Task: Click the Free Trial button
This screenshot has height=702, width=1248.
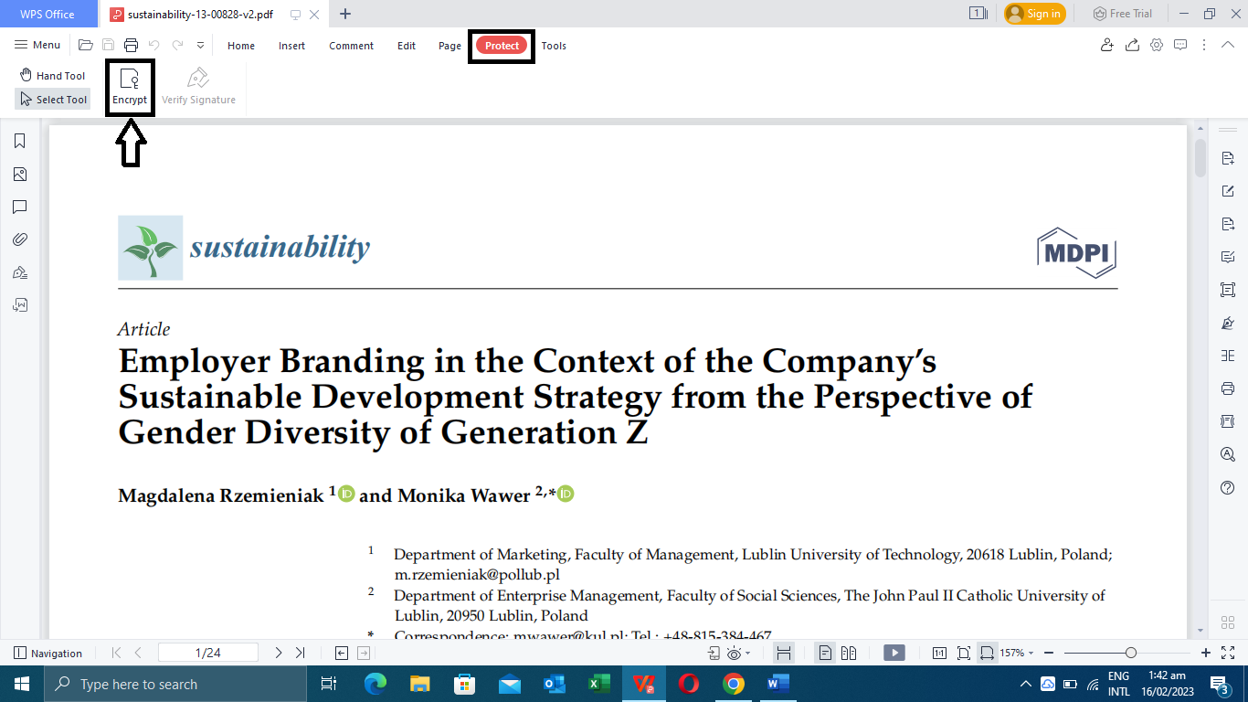Action: click(1122, 14)
